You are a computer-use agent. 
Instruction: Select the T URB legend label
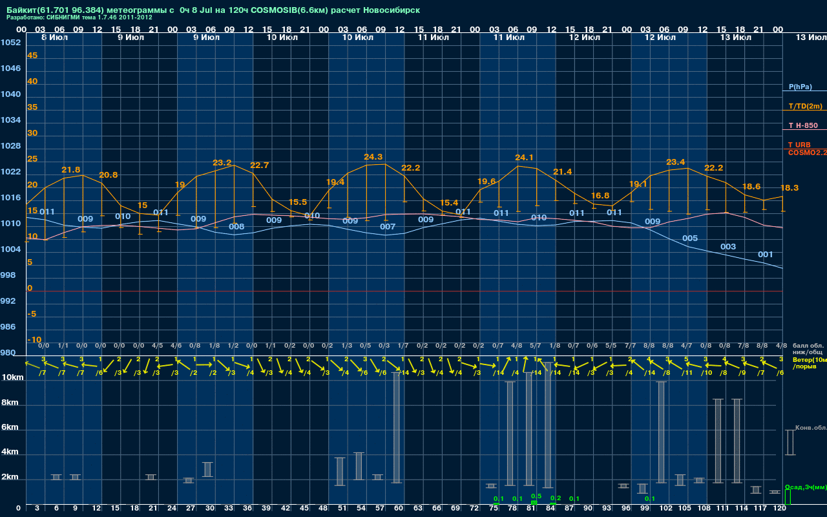coord(799,145)
